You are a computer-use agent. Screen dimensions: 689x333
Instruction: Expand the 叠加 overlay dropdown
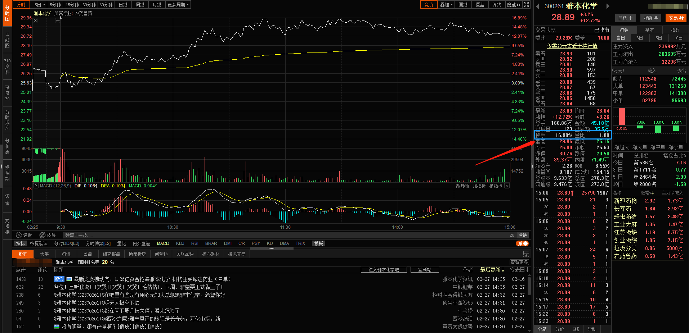coord(446,5)
